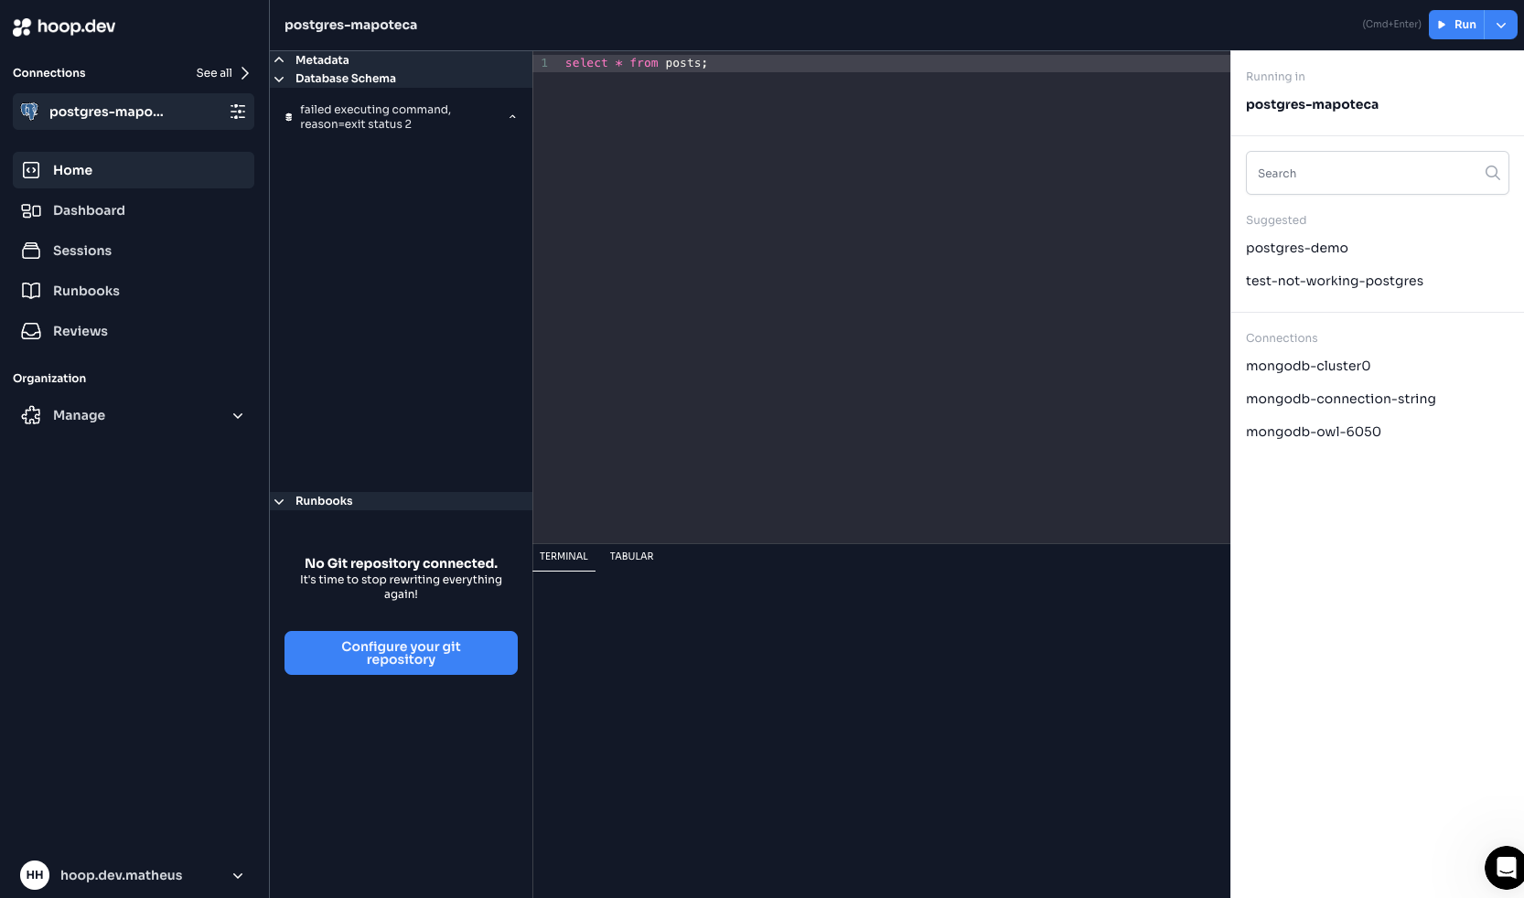Click the search magnifier icon
The width and height of the screenshot is (1524, 898).
pos(1492,173)
